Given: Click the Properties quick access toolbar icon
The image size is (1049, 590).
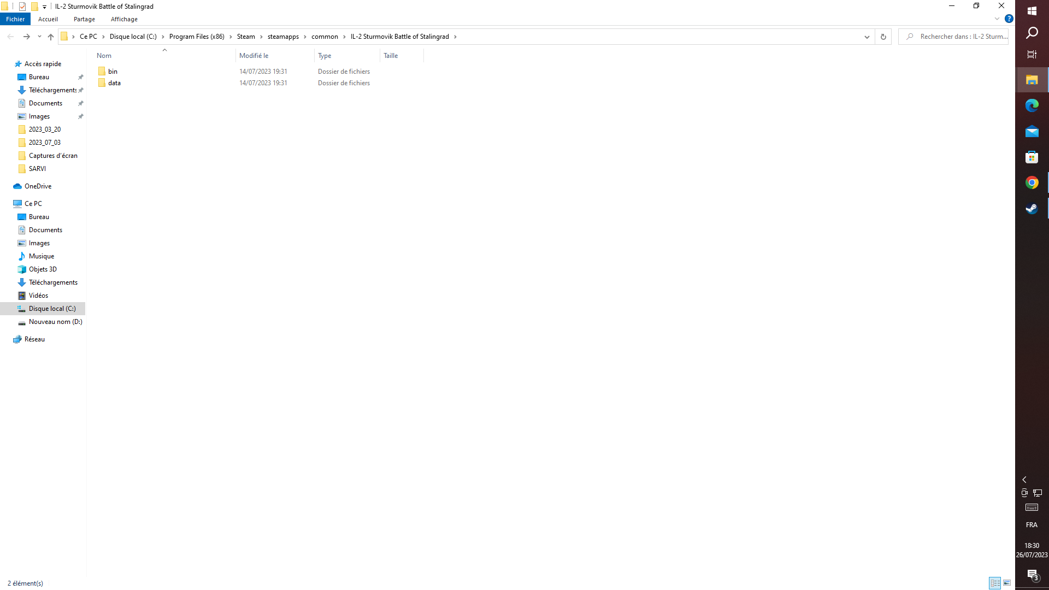Looking at the screenshot, I should tap(22, 7).
